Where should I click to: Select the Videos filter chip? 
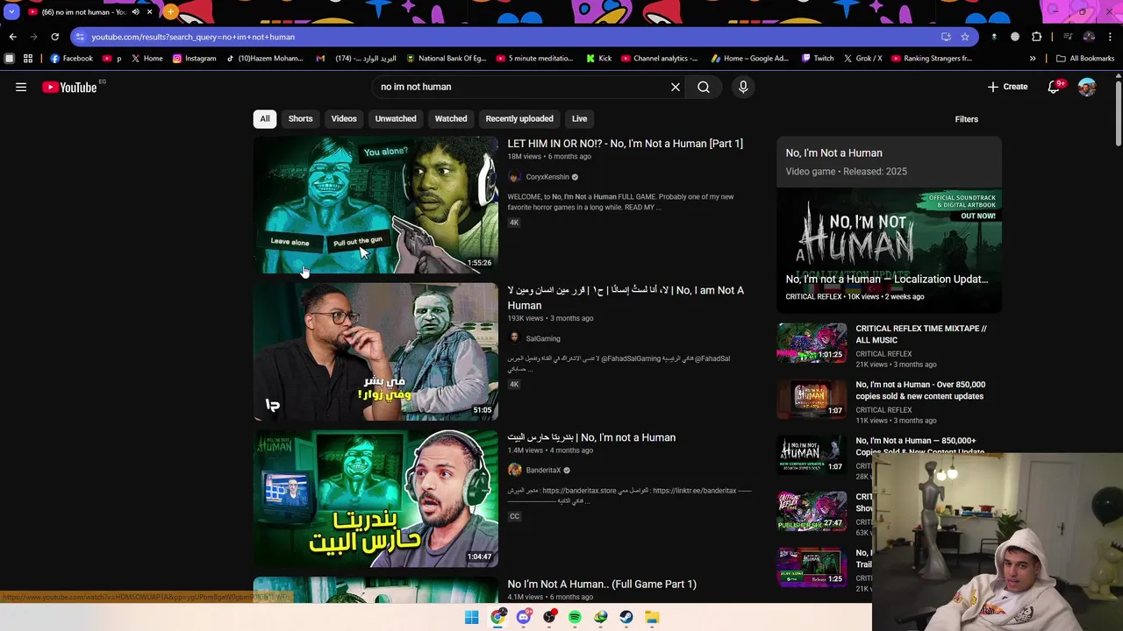(x=344, y=118)
